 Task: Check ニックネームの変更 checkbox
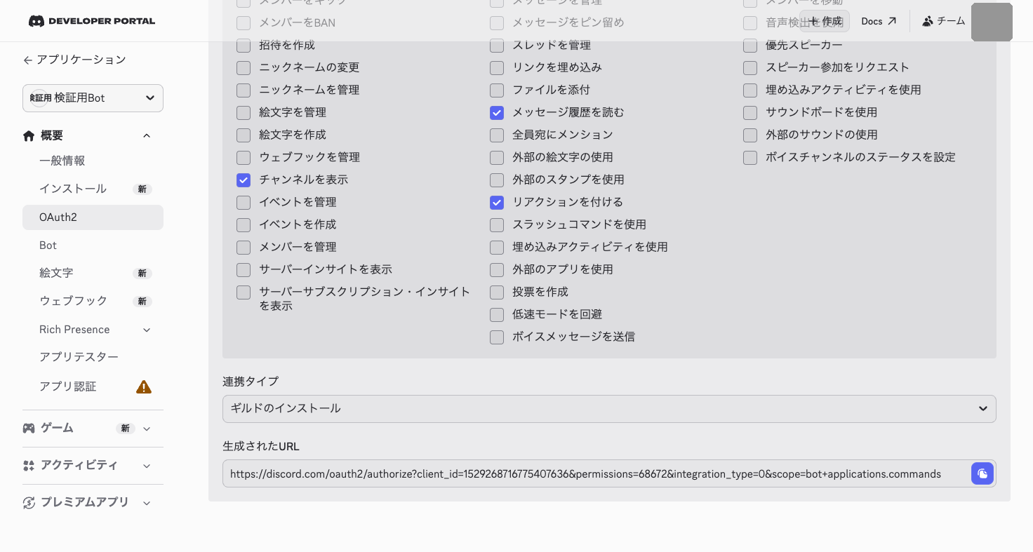coord(244,67)
